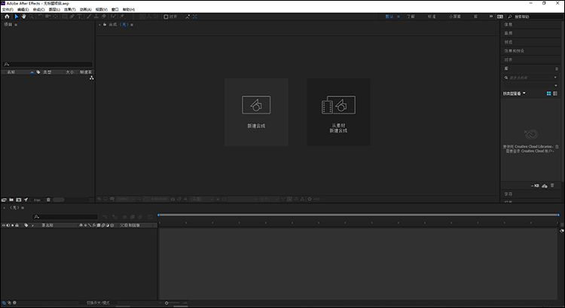
Task: Open the 编辑(E) Edit menu
Action: 23,10
